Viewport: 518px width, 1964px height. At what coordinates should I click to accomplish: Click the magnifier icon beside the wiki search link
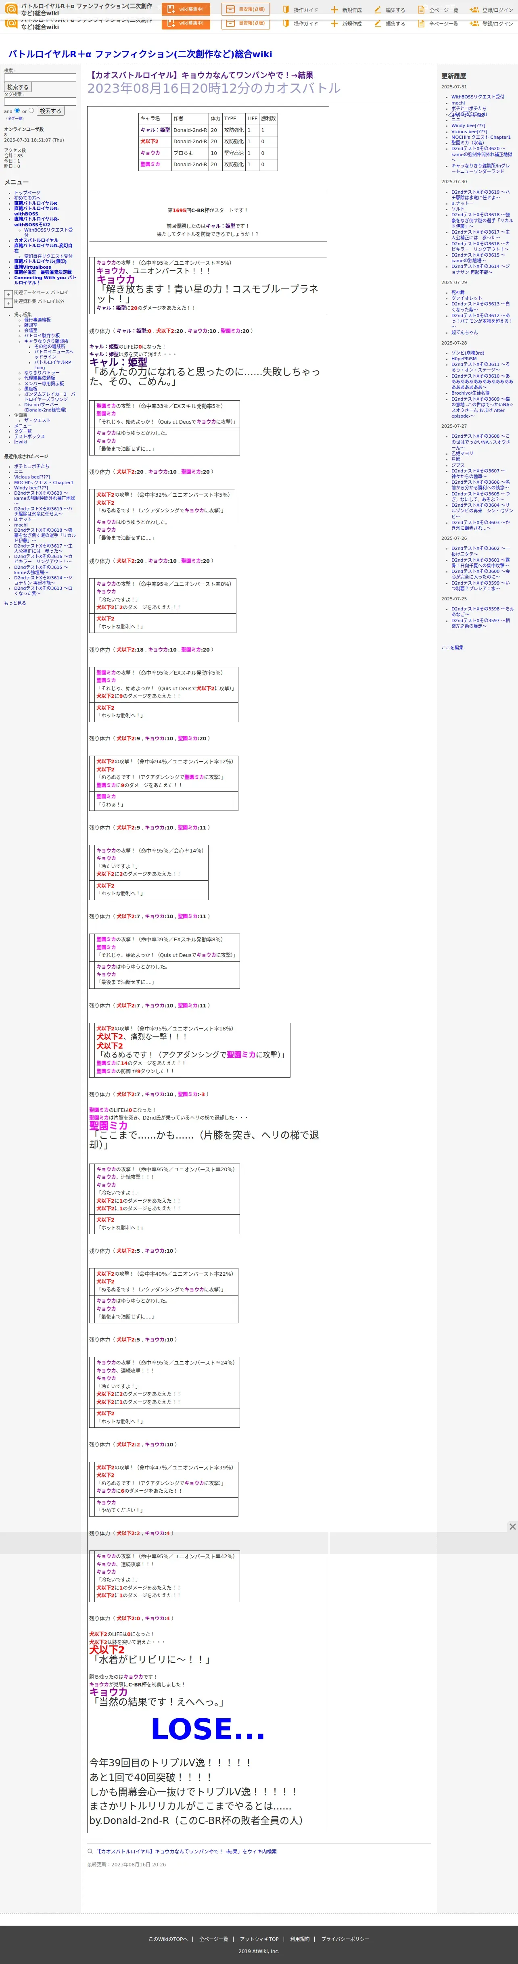[90, 1851]
